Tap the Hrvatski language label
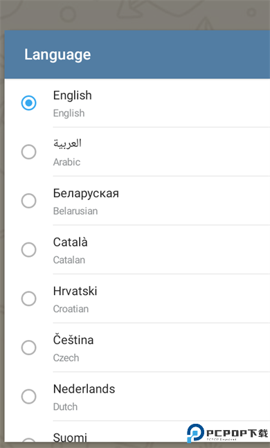Viewport: 270px width, 448px height. tap(75, 291)
